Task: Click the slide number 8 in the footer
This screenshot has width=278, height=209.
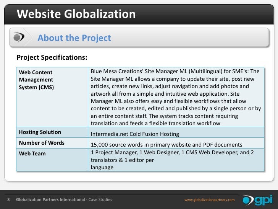Action: pyautogui.click(x=8, y=199)
